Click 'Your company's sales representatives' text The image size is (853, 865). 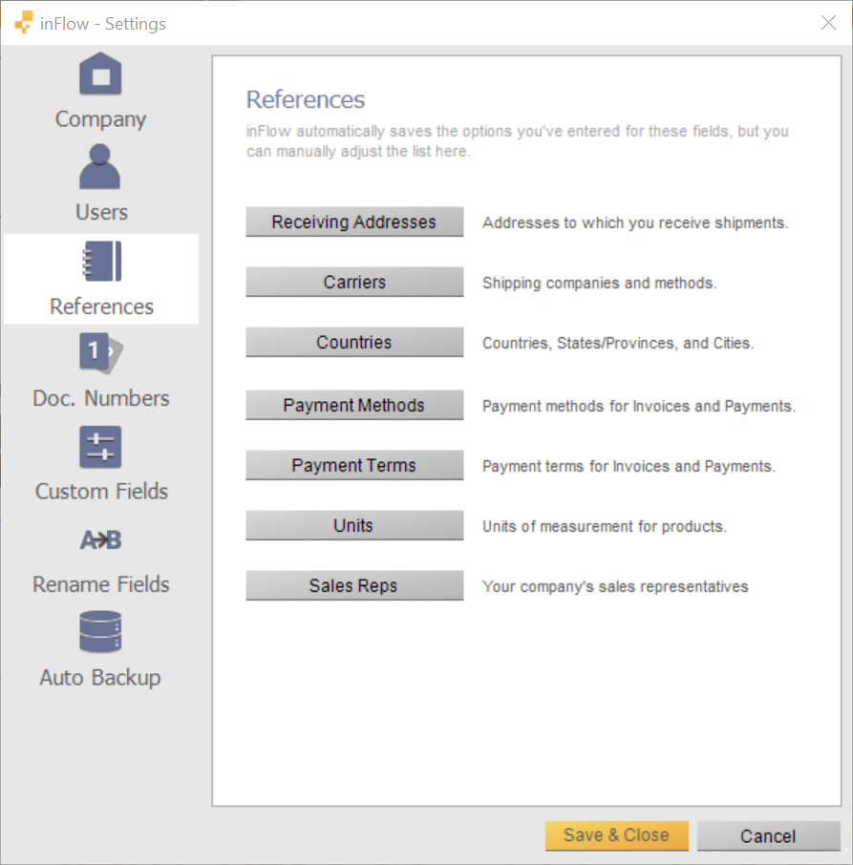(x=615, y=586)
